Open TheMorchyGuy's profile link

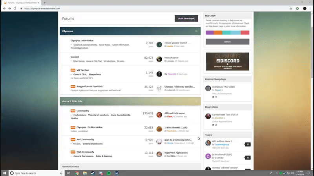(222, 145)
